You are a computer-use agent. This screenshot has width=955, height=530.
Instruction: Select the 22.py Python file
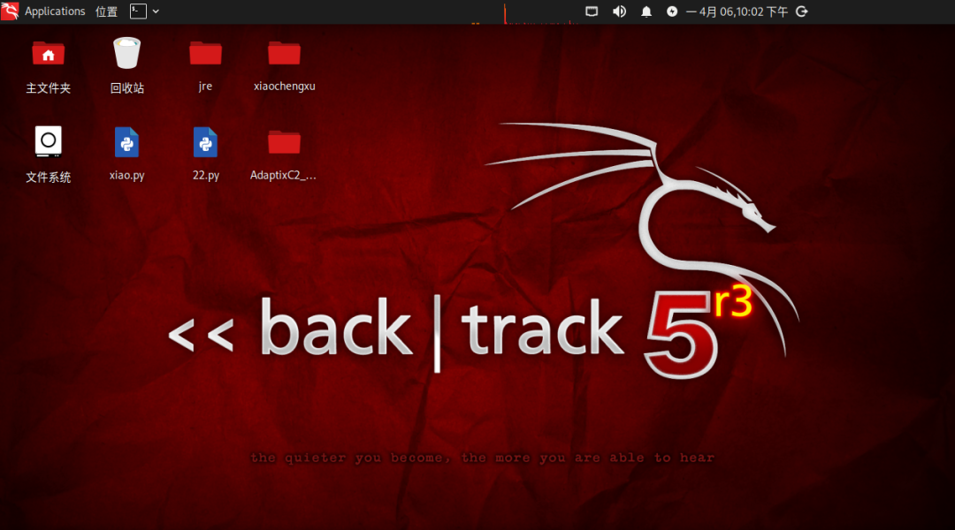pos(205,142)
